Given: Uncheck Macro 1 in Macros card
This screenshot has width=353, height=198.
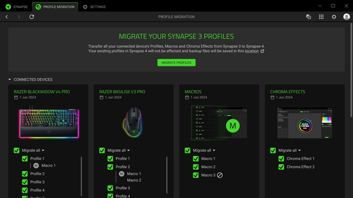Looking at the screenshot, I should [x=196, y=158].
